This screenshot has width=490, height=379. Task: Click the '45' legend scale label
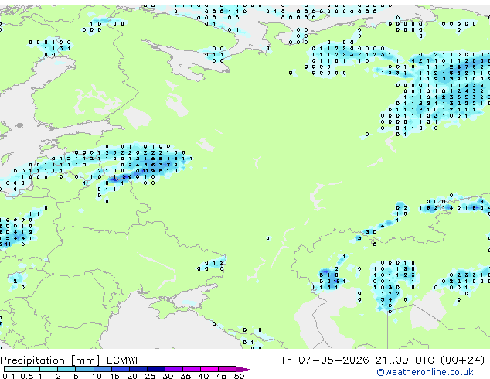pos(222,376)
